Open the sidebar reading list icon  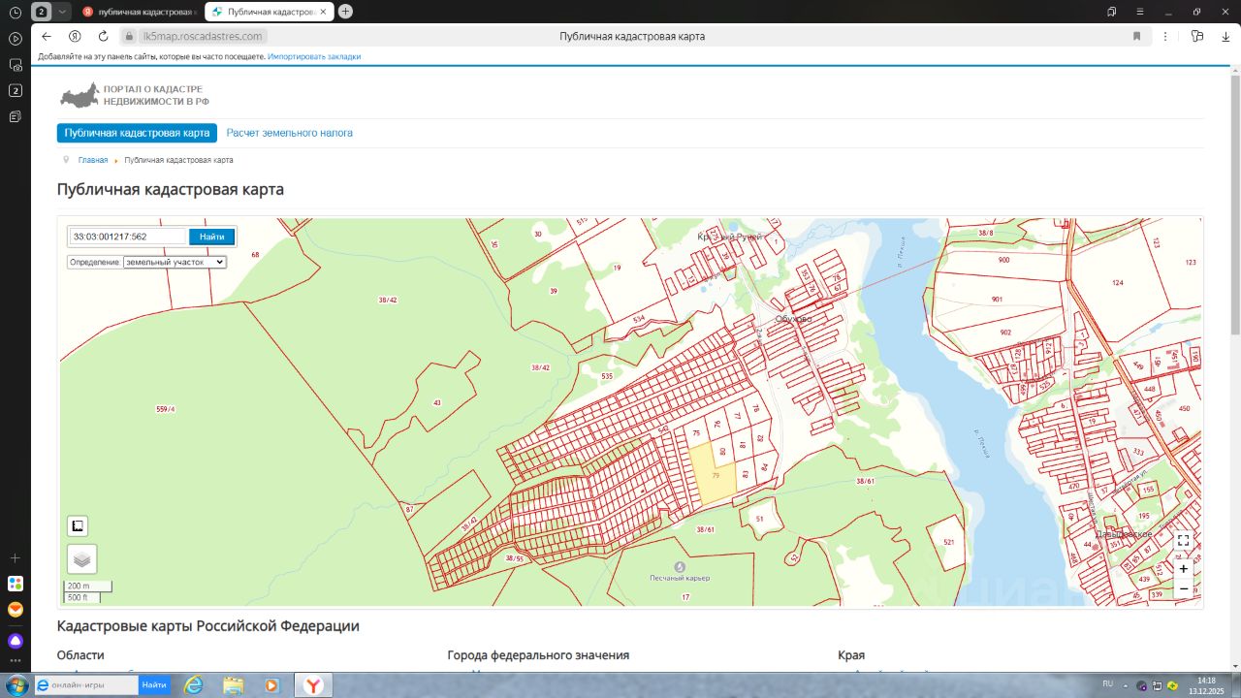[x=16, y=116]
